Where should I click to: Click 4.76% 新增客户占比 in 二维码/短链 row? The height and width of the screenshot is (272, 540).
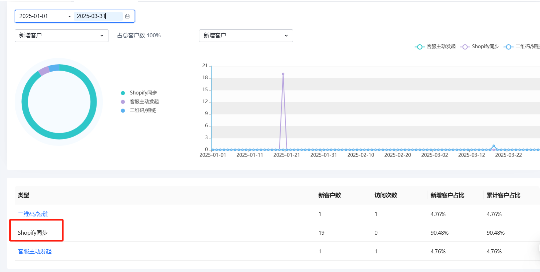438,214
